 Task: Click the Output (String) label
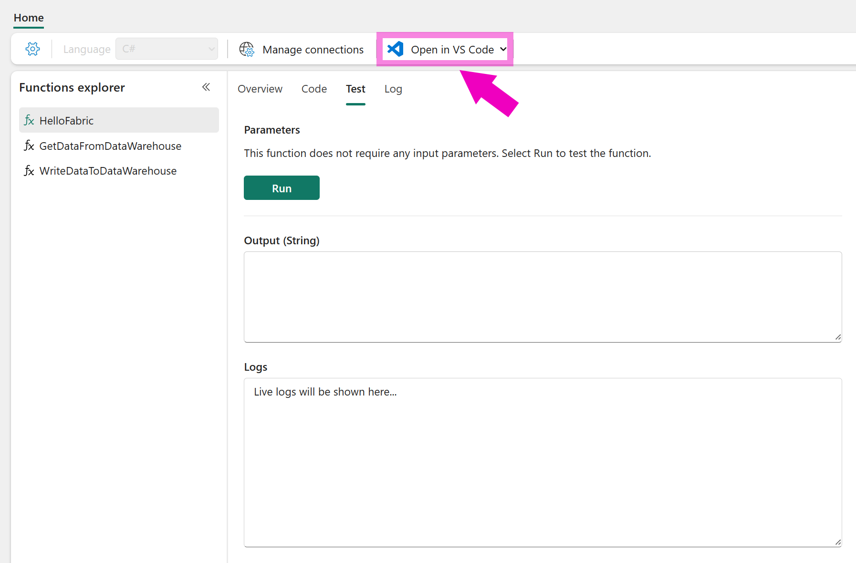point(282,240)
